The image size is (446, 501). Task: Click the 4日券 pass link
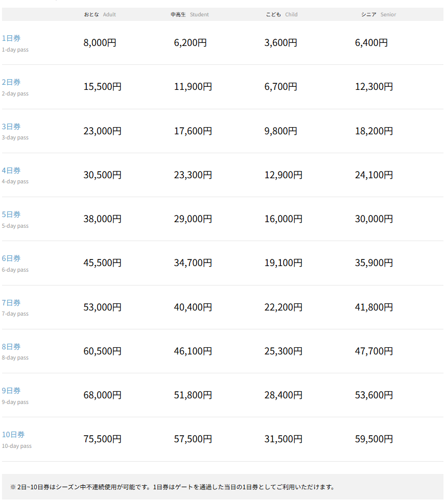(x=11, y=171)
